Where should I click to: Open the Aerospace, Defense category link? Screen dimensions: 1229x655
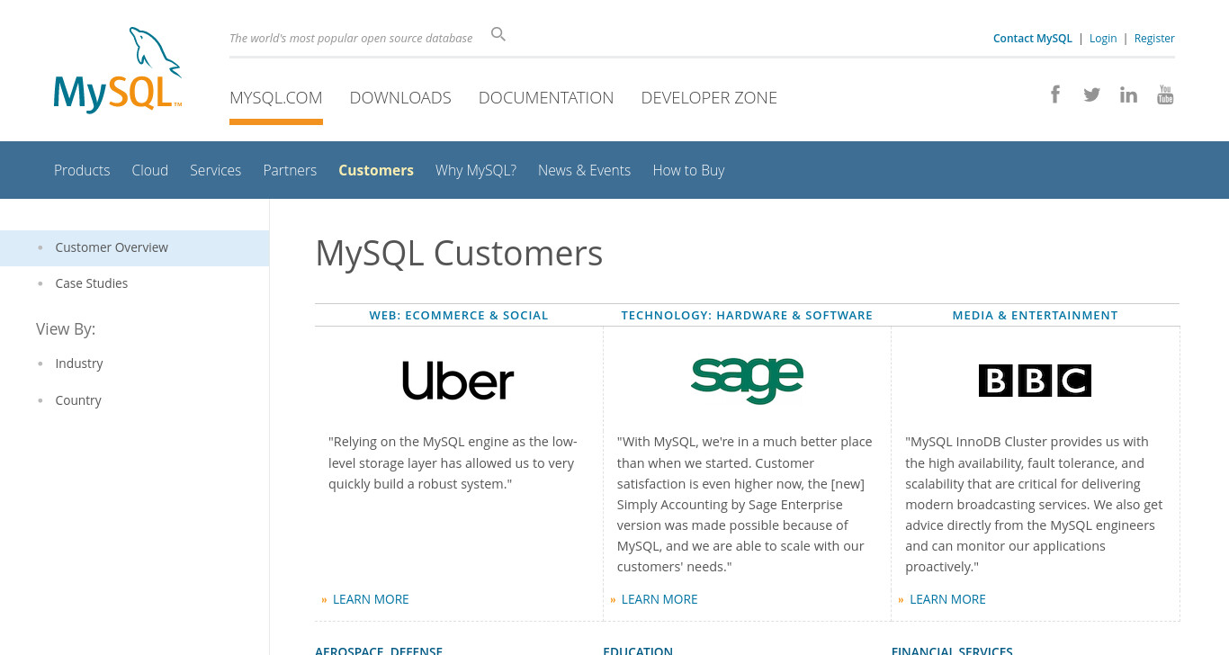pos(379,651)
